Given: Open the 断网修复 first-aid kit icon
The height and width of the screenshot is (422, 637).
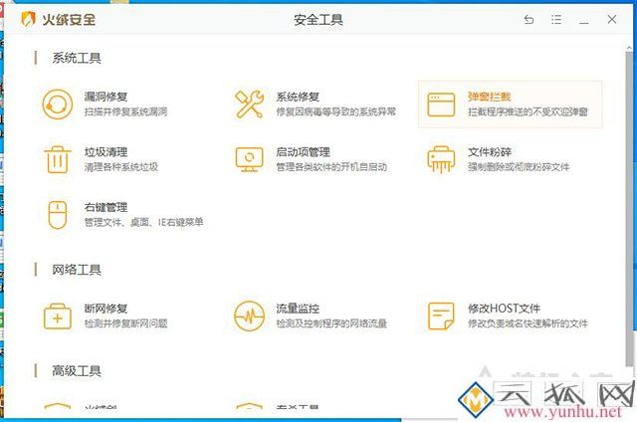Looking at the screenshot, I should tap(58, 316).
